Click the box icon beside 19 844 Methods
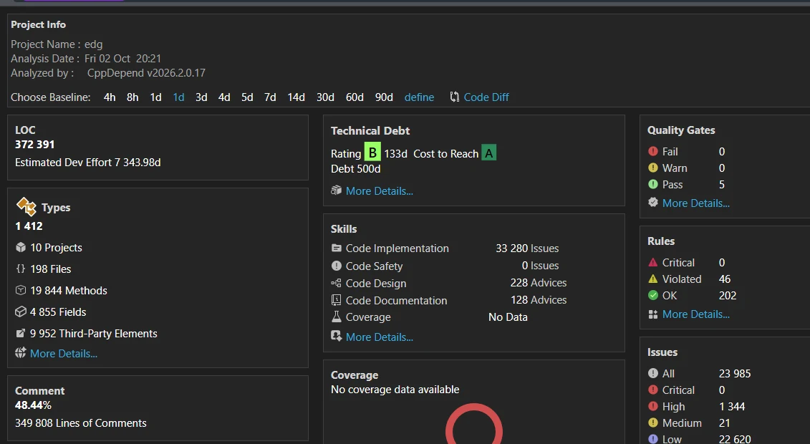Image resolution: width=810 pixels, height=444 pixels. [21, 290]
